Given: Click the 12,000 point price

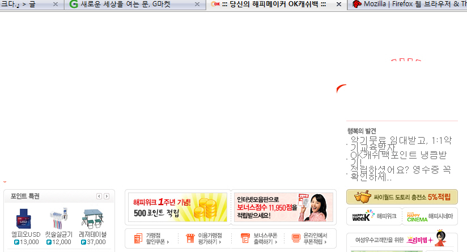Looking at the screenshot, I should pyautogui.click(x=59, y=242).
